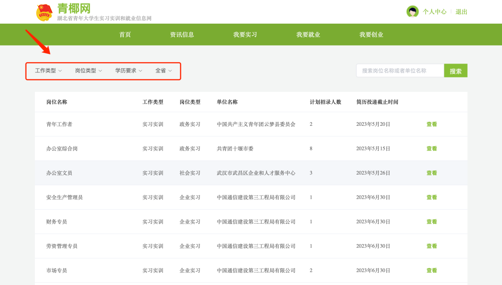Screen dimensions: 502x285
Task: Go to 个人中心
Action: coord(435,12)
